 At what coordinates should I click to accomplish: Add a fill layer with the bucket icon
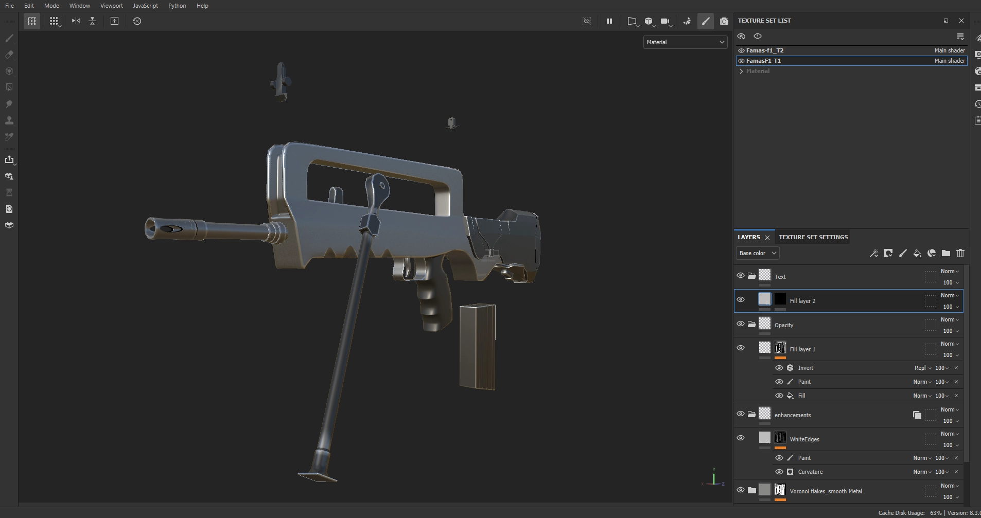click(917, 253)
